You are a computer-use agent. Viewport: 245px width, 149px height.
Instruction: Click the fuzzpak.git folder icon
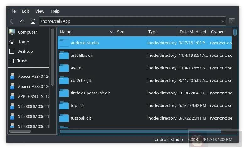[64, 118]
